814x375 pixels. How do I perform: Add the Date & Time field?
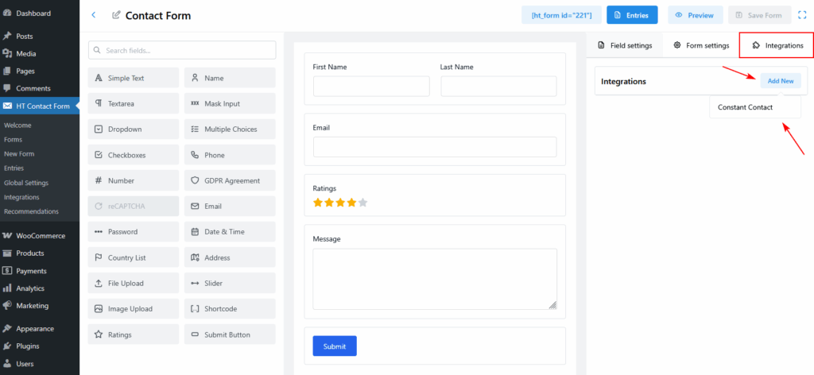[x=229, y=232]
